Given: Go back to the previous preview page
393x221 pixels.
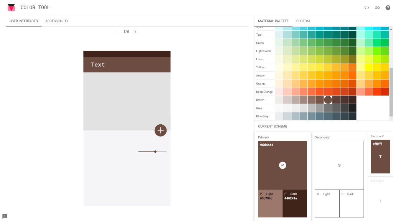Looking at the screenshot, I should (x=117, y=31).
